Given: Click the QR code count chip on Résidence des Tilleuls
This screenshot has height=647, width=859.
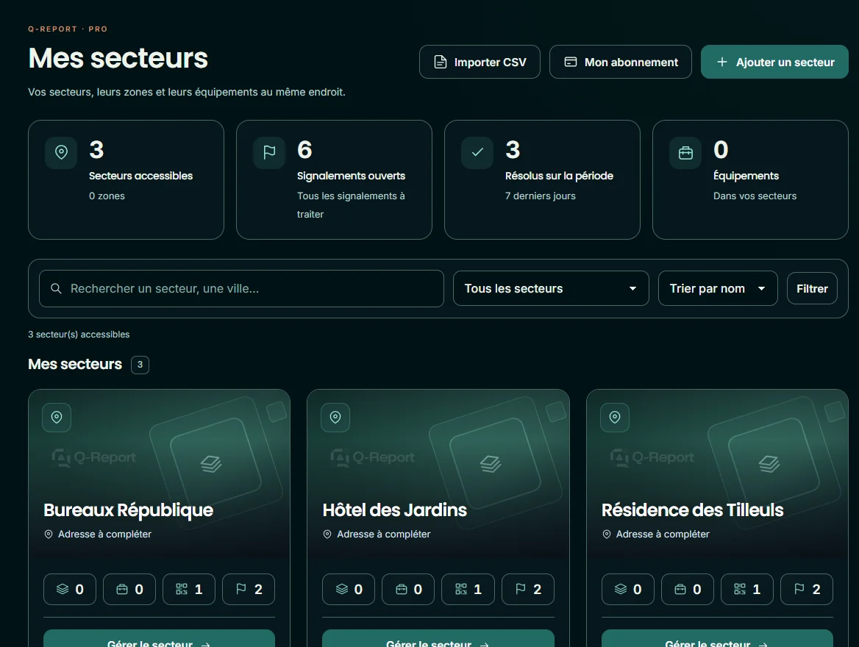Looking at the screenshot, I should 746,589.
